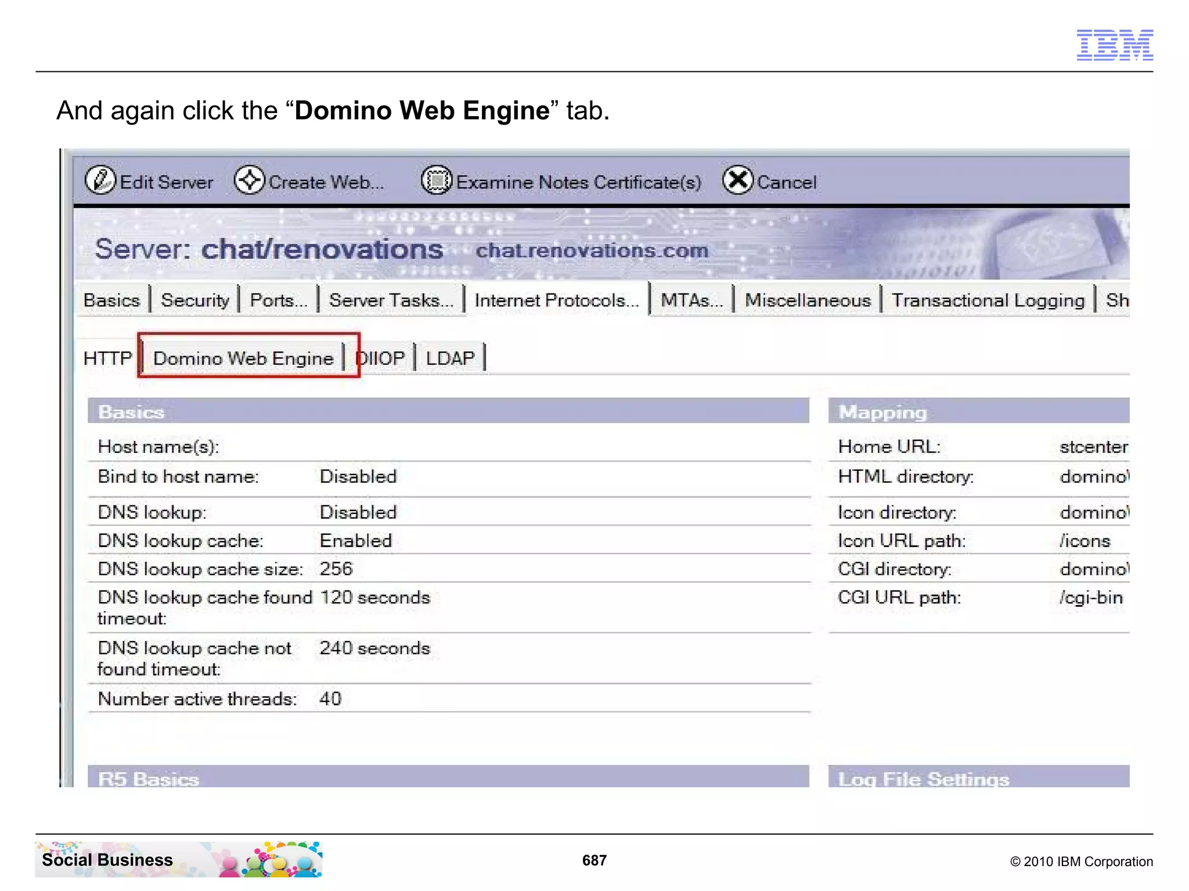
Task: Click the stcenter Home URL value
Action: coord(1094,447)
